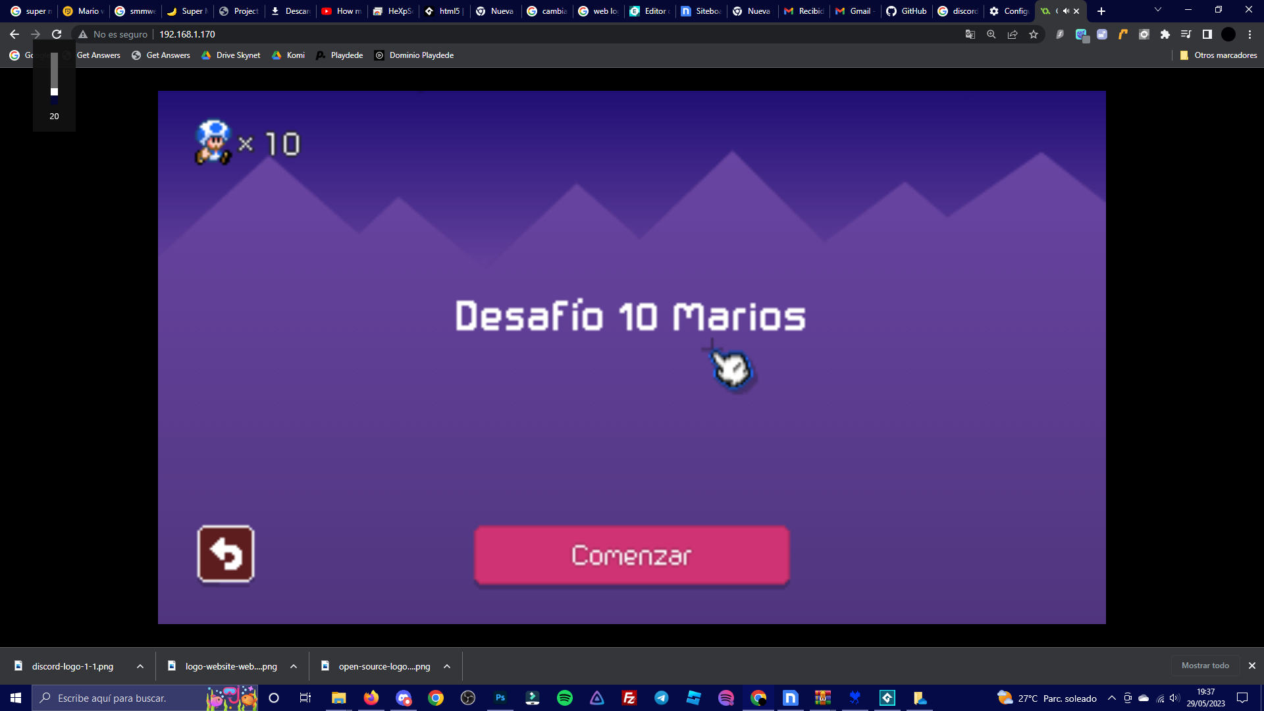Expand options for open-source-logo png download
This screenshot has height=711, width=1264.
[x=447, y=666]
